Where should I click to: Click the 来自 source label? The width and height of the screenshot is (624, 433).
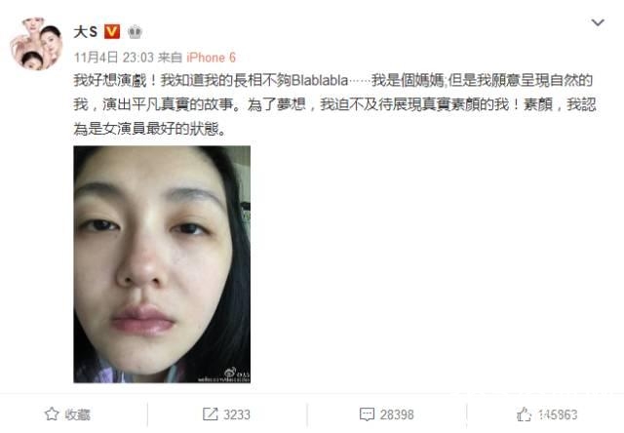(x=170, y=58)
